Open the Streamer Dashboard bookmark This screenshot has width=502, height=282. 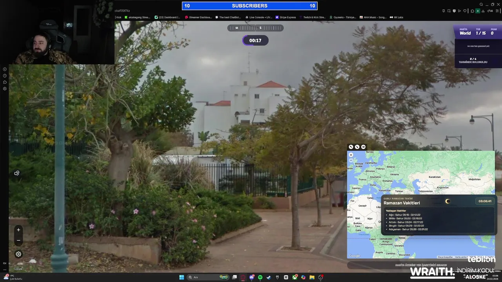(198, 17)
